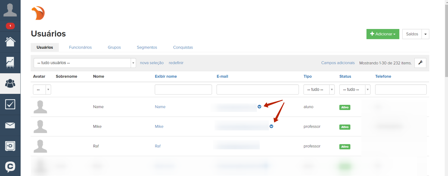
Task: Click the wrench settings icon
Action: tap(420, 63)
